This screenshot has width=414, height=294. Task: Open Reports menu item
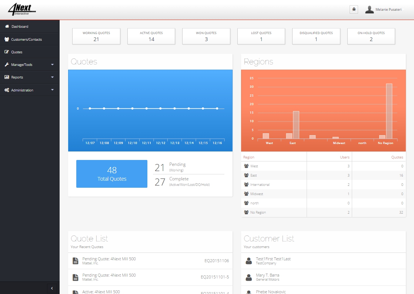tap(30, 77)
